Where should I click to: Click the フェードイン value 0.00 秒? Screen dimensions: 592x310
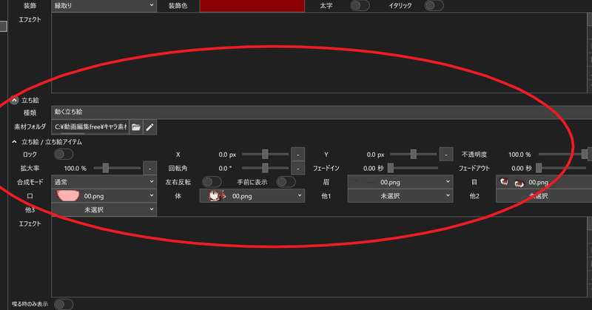point(374,169)
